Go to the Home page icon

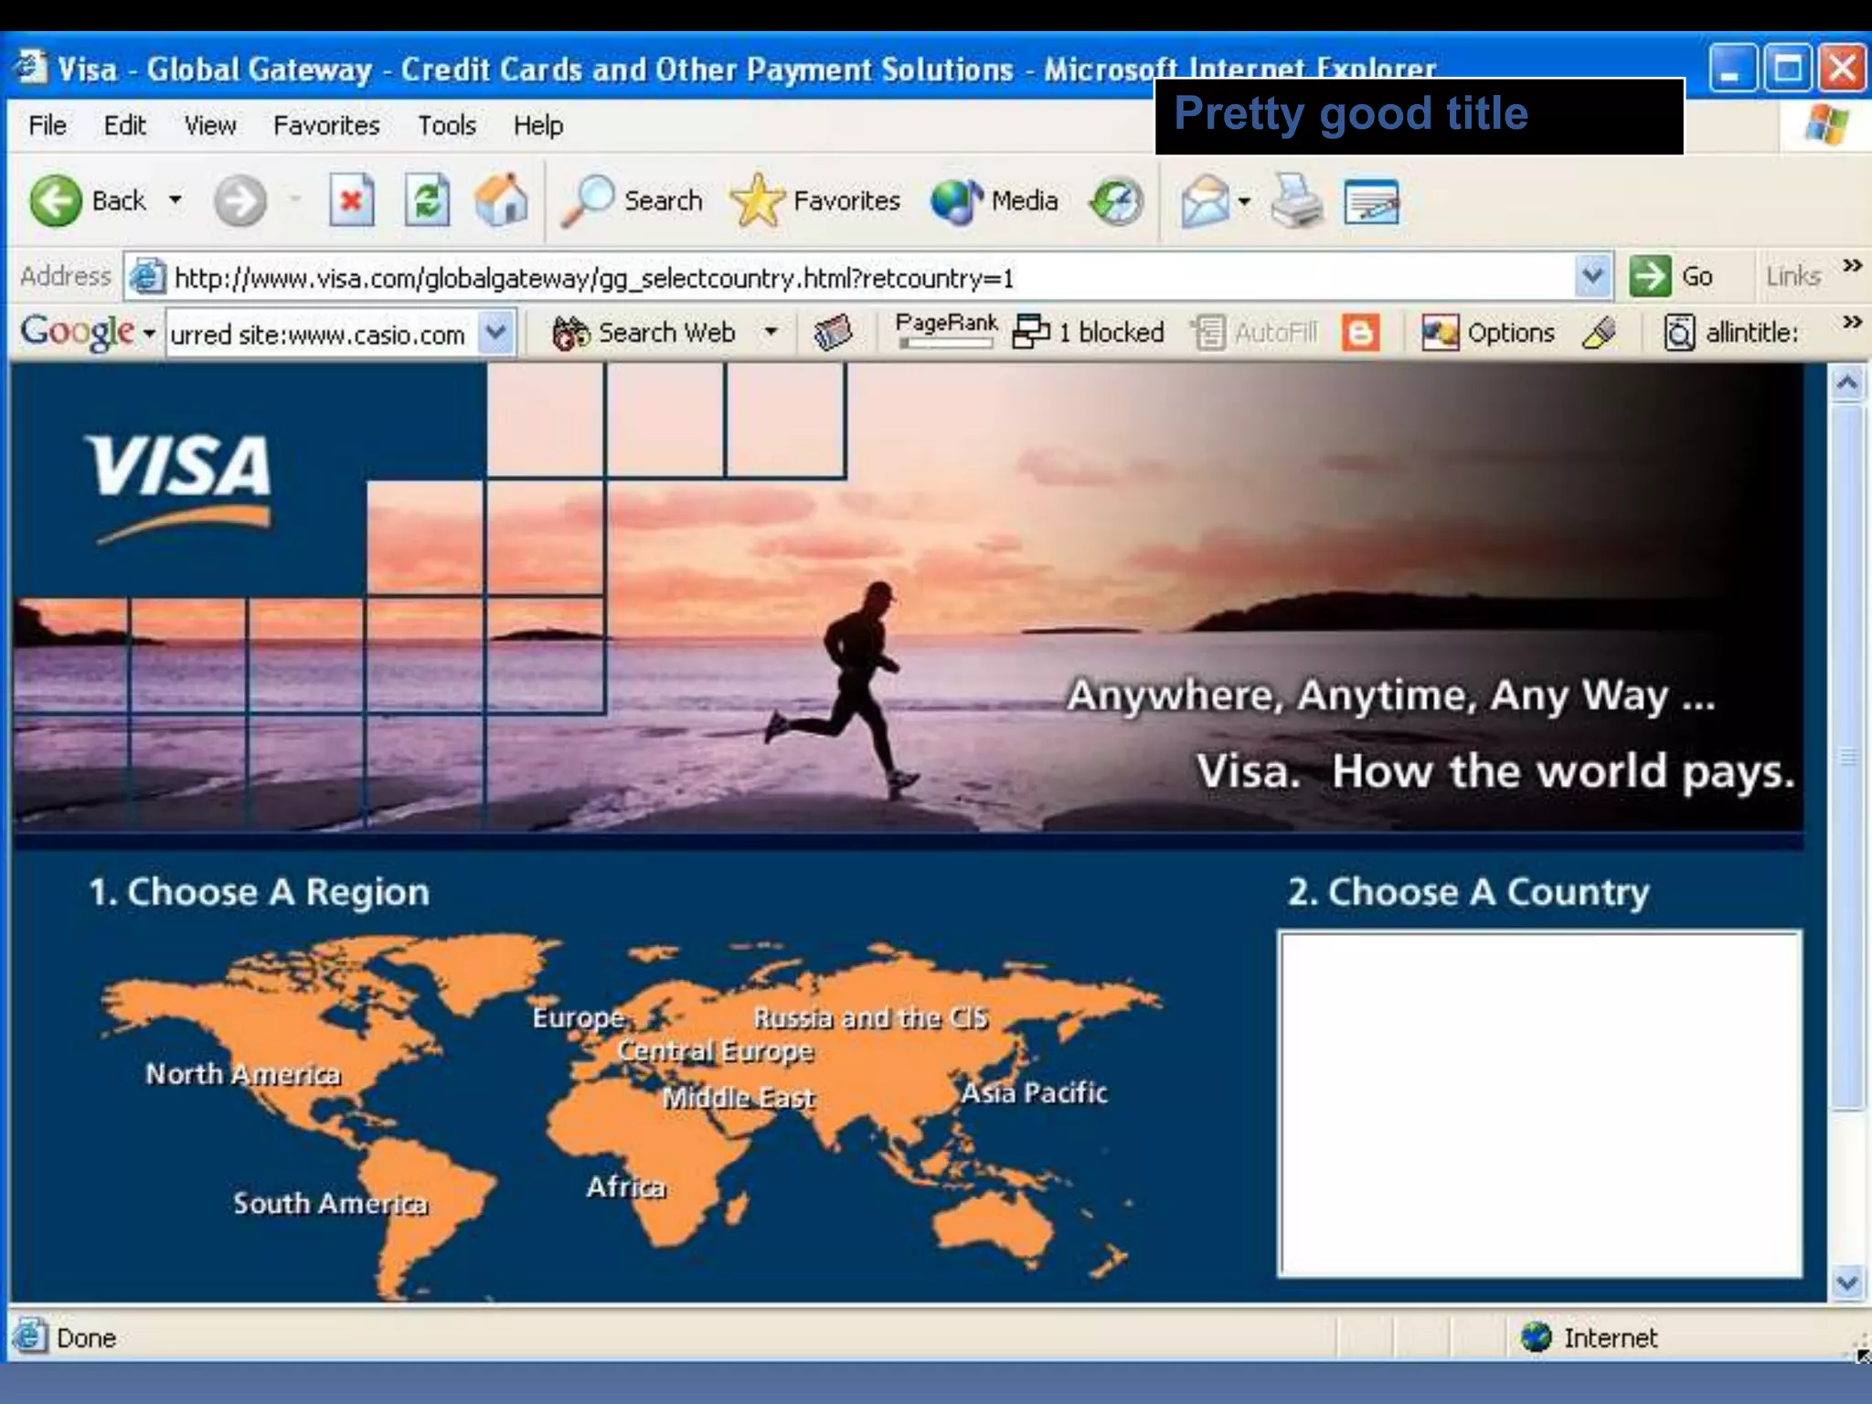502,200
